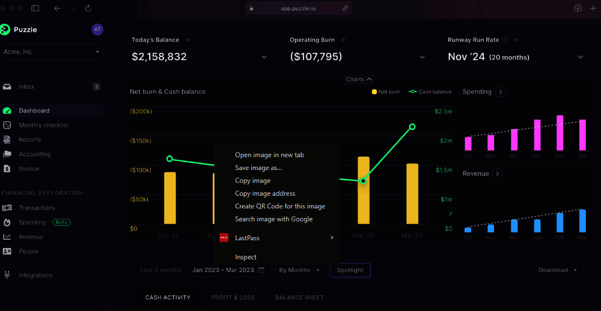
Task: Click the Jan 2023 – Mar 2023 date field
Action: 228,270
